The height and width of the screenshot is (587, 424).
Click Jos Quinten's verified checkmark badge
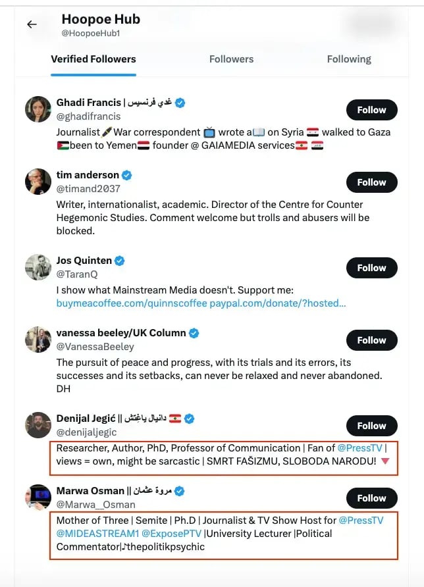(120, 261)
